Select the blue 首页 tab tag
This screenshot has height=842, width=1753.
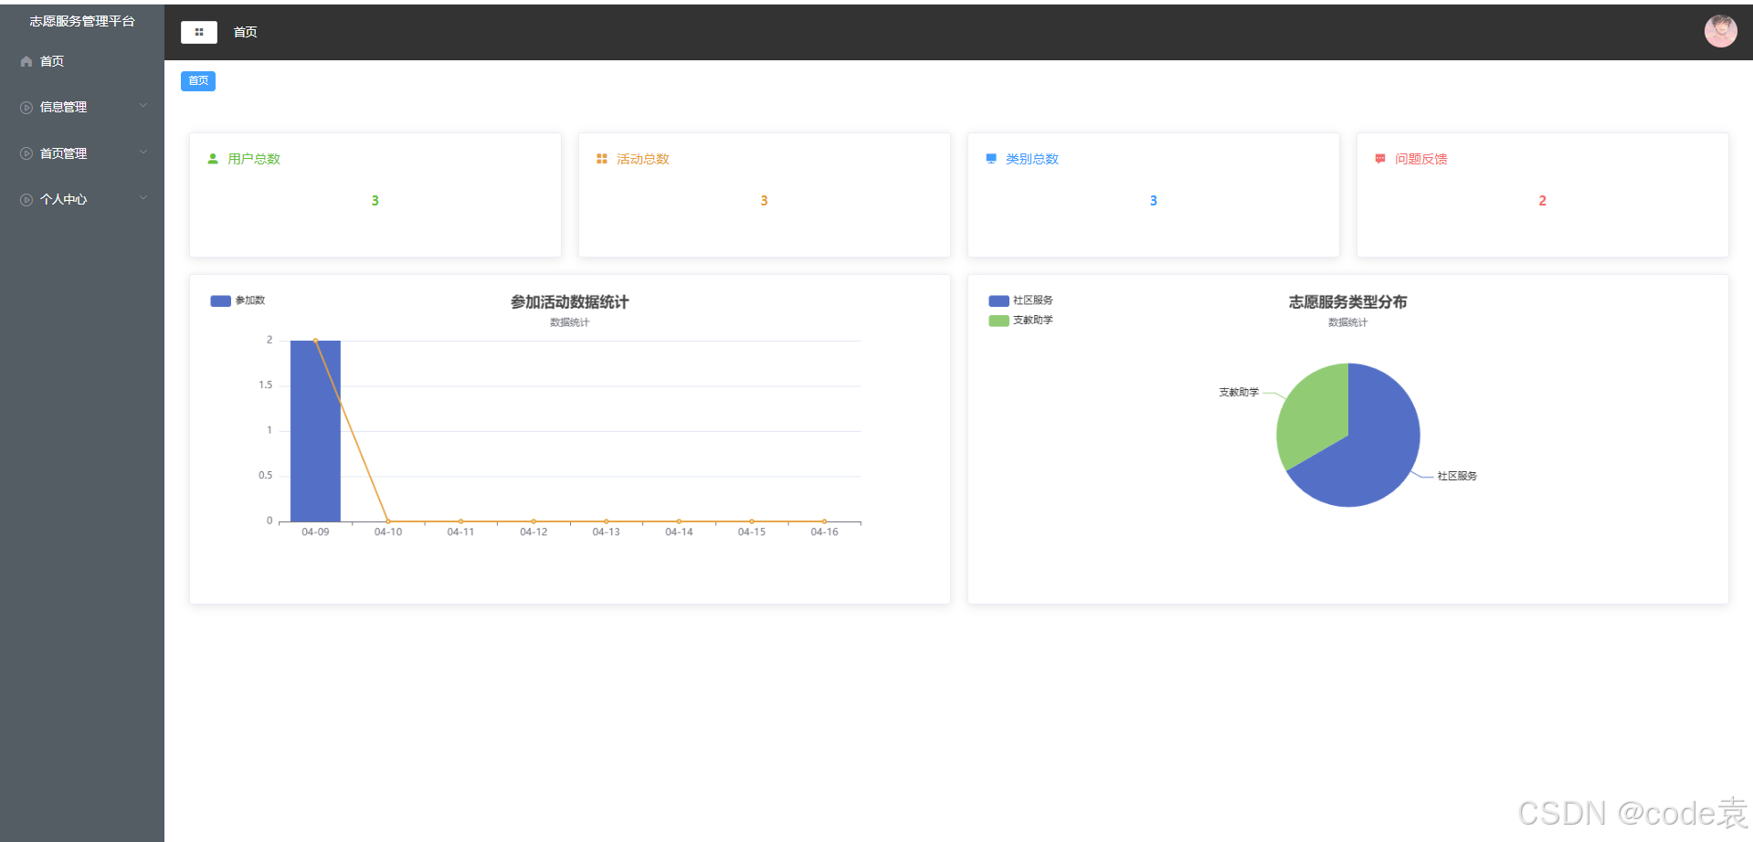coord(198,81)
